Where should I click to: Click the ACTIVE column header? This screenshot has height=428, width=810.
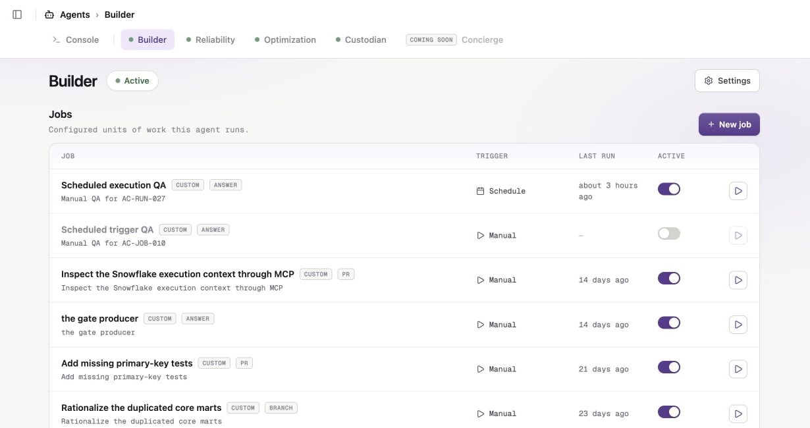tap(671, 156)
